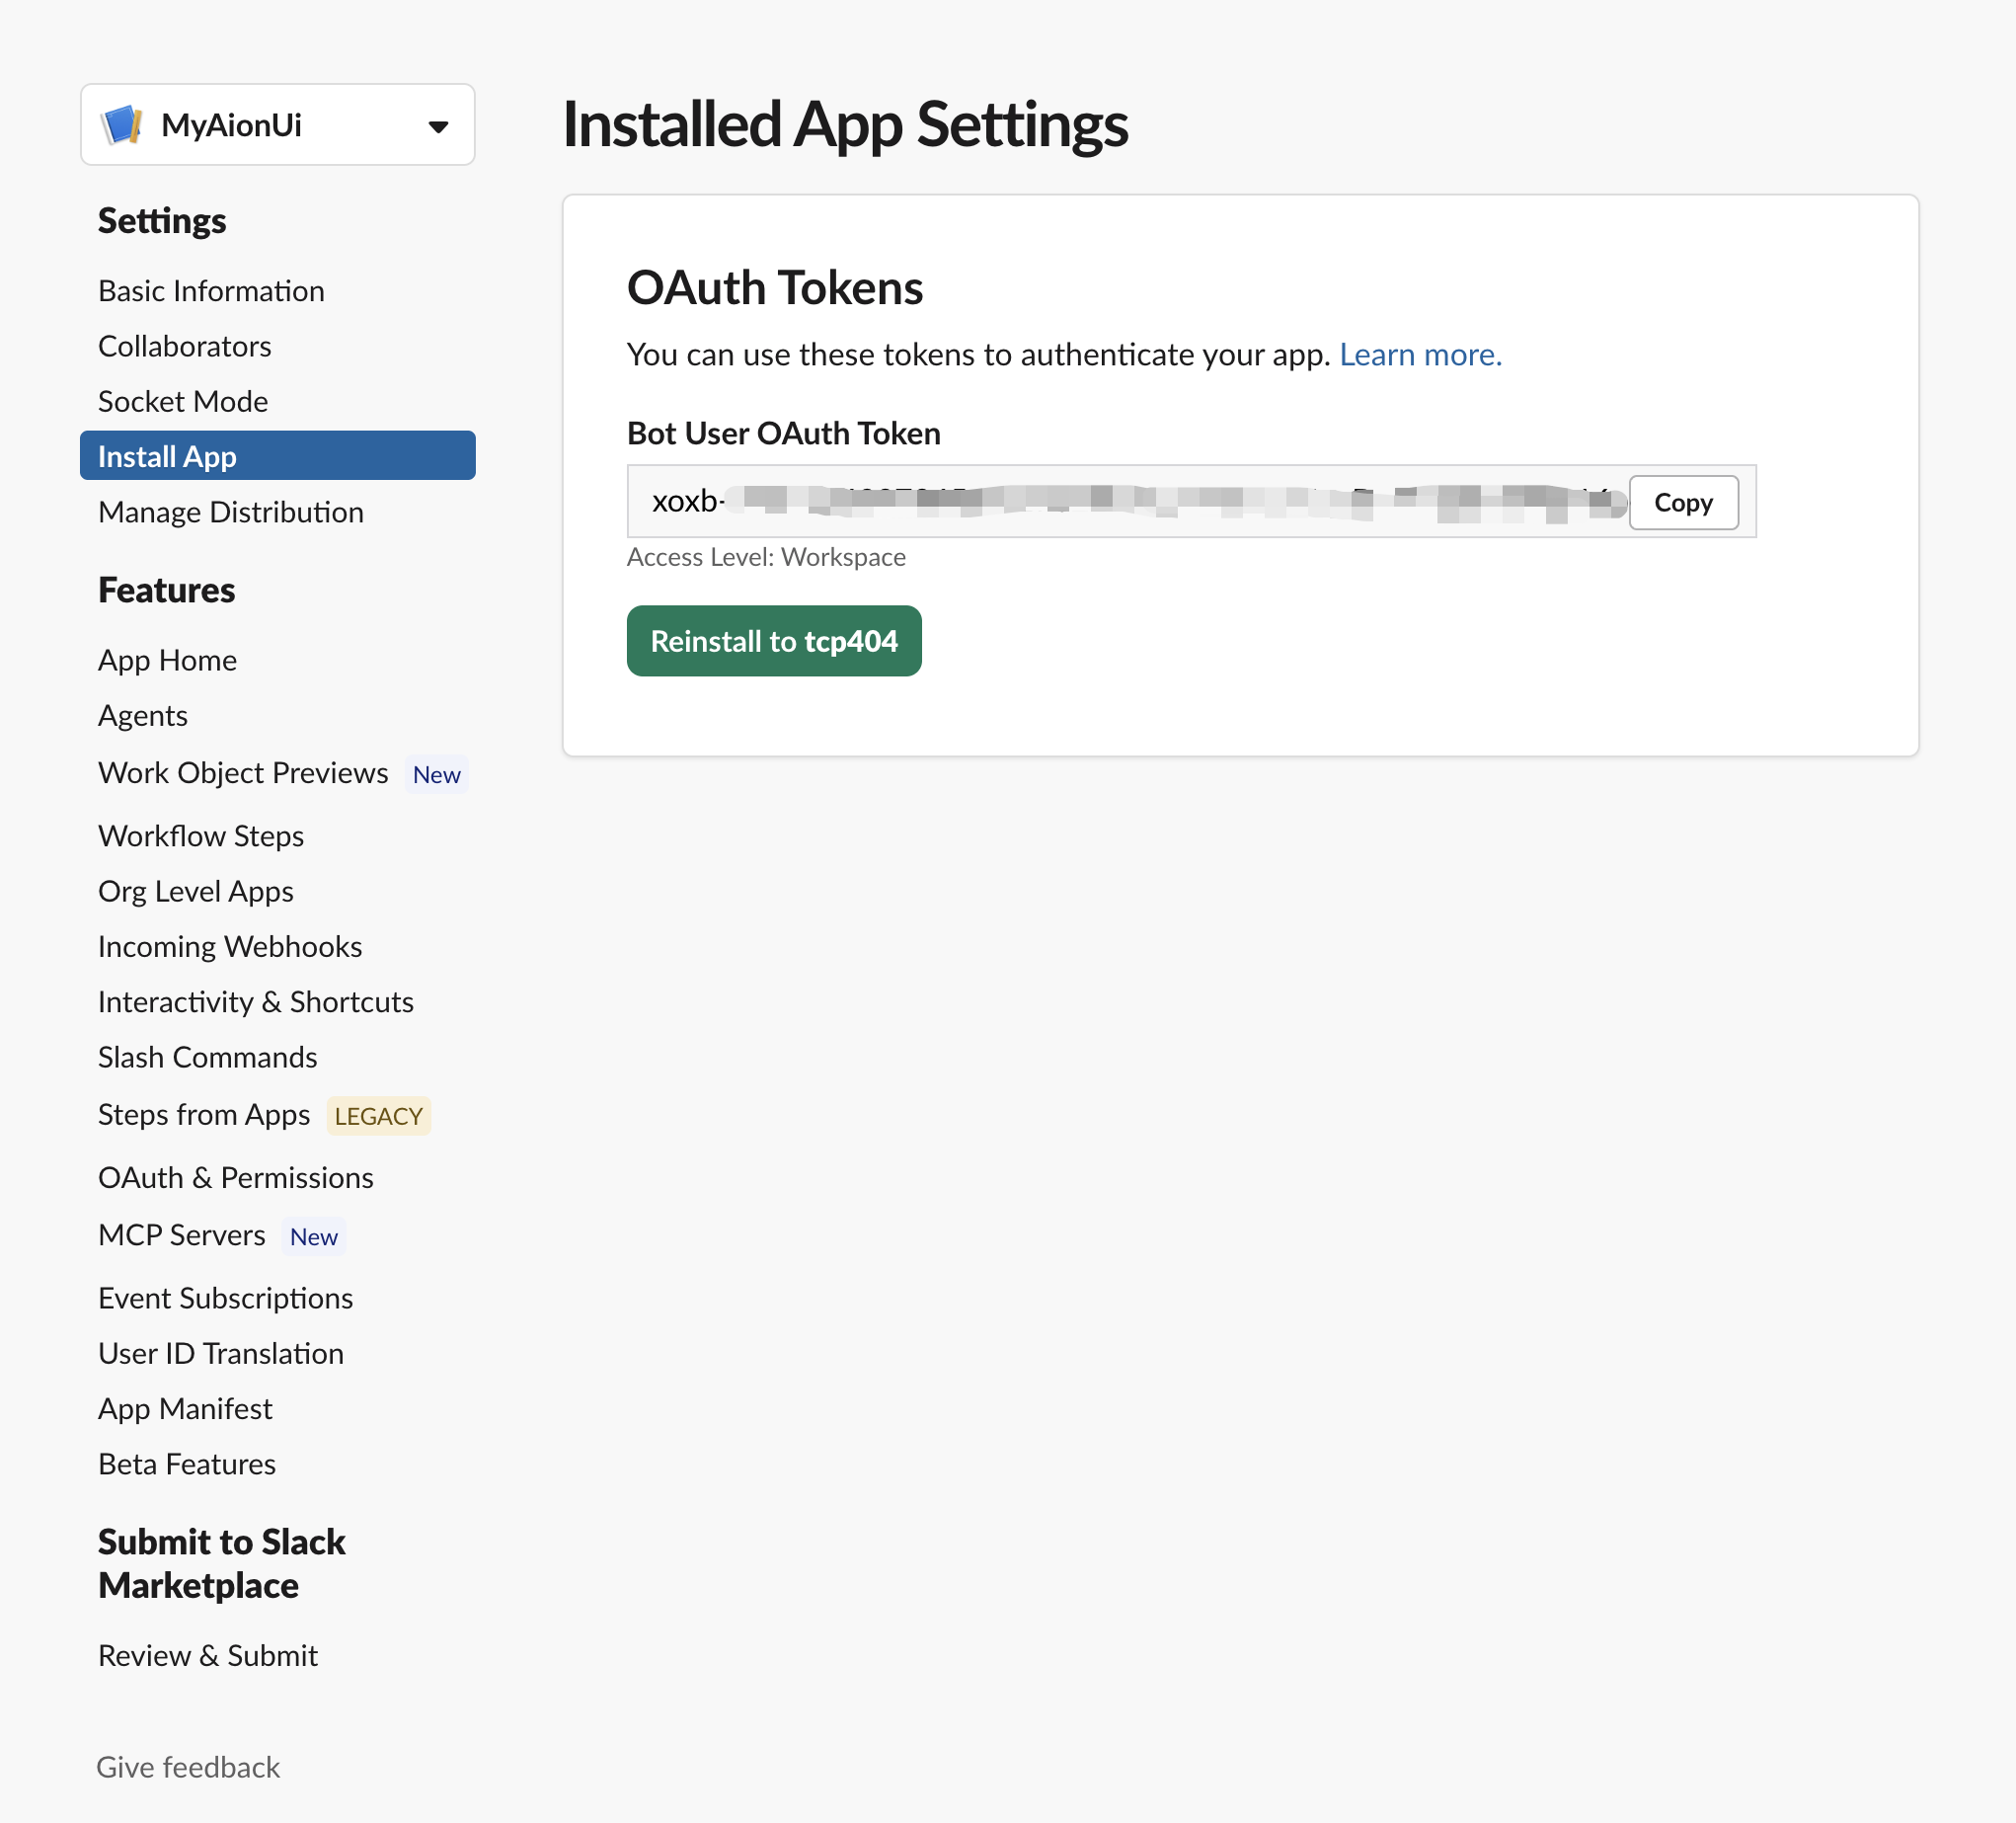Image resolution: width=2016 pixels, height=1823 pixels.
Task: Click the Give feedback link
Action: point(188,1768)
